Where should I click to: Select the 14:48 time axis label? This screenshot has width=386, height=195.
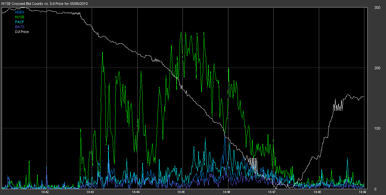point(317,192)
